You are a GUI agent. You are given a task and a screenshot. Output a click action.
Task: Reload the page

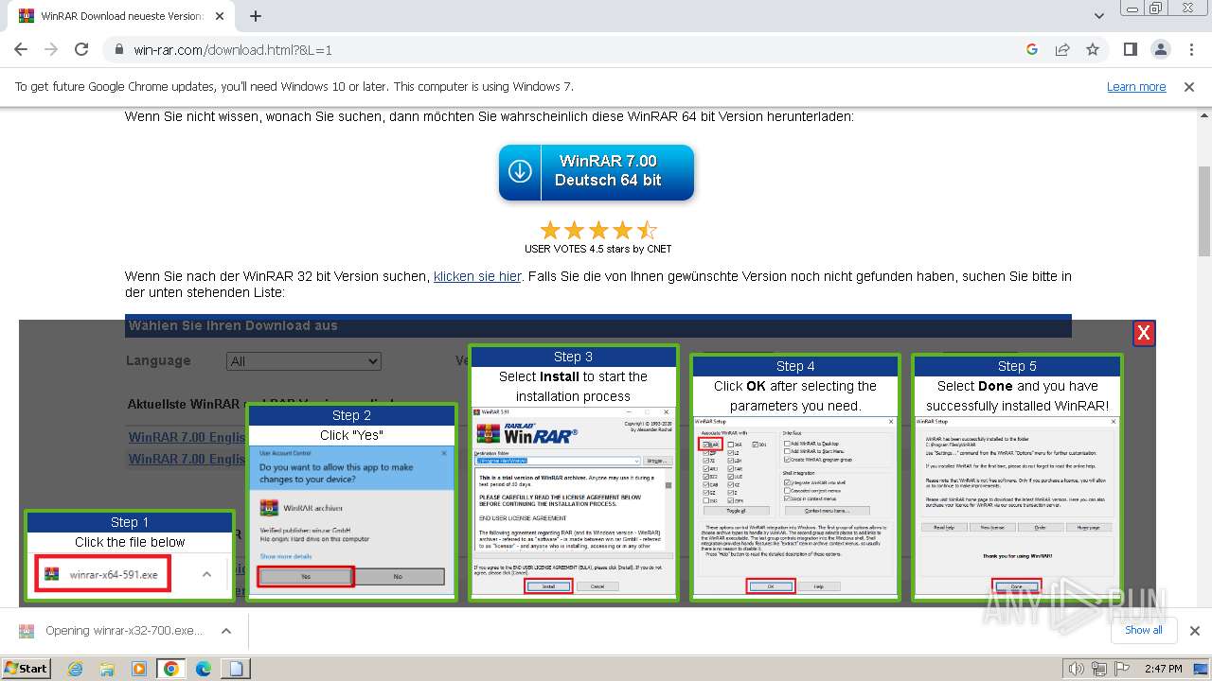81,49
